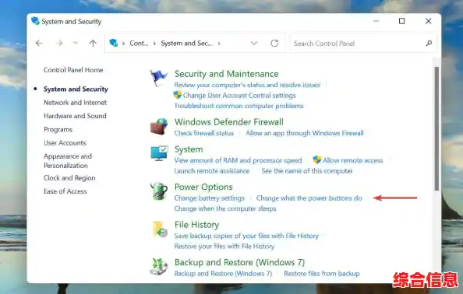View amount of RAM and processor speed
The image size is (463, 294).
[238, 160]
